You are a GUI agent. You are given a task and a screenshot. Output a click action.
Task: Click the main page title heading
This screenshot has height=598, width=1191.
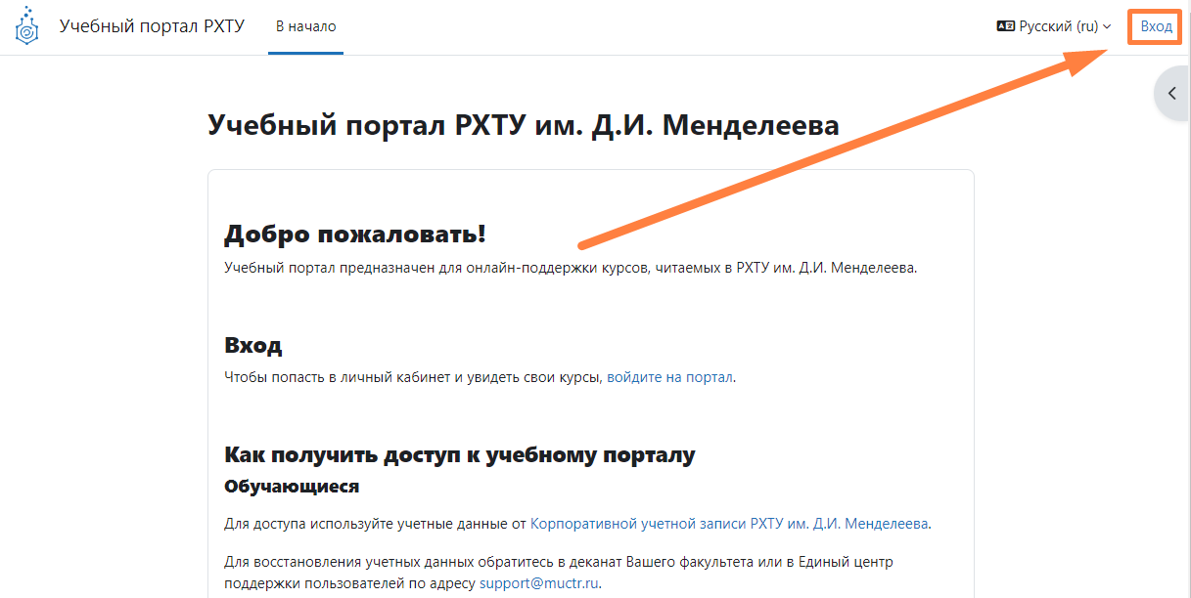coord(523,125)
